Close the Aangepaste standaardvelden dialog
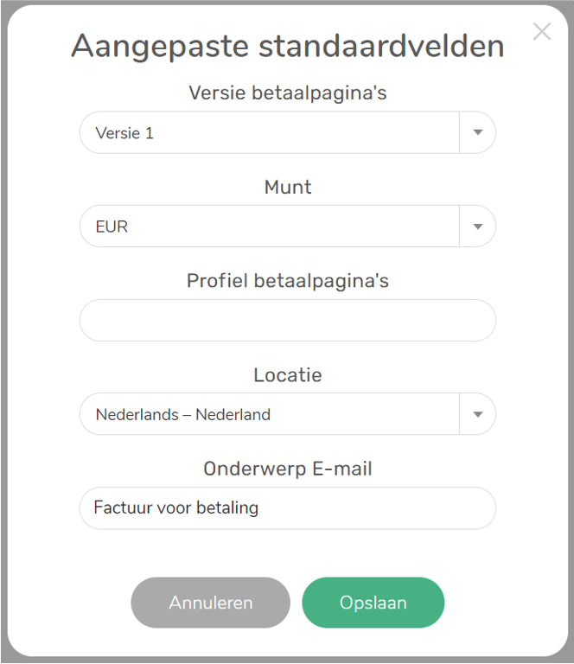Image resolution: width=574 pixels, height=664 pixels. (x=542, y=32)
